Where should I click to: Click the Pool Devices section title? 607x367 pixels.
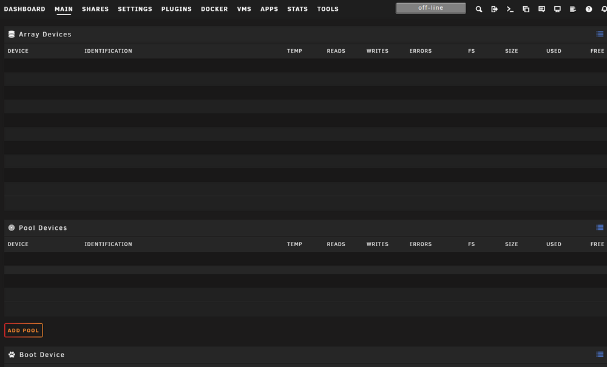[43, 227]
